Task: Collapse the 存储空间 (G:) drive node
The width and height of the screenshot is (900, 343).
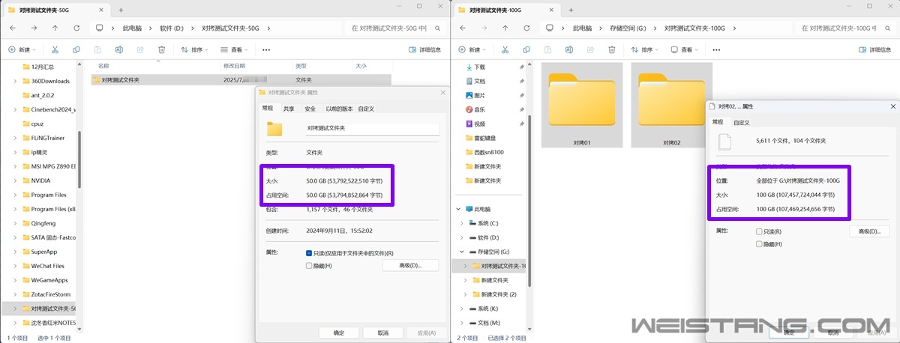Action: (x=463, y=252)
